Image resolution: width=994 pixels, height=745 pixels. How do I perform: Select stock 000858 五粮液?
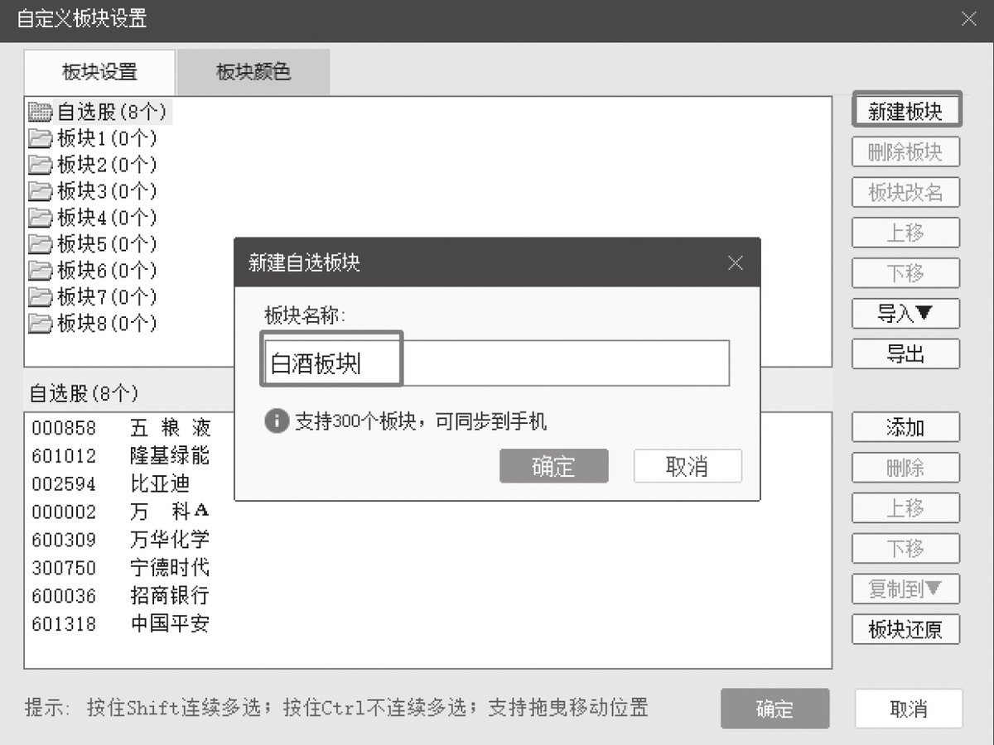coord(121,428)
